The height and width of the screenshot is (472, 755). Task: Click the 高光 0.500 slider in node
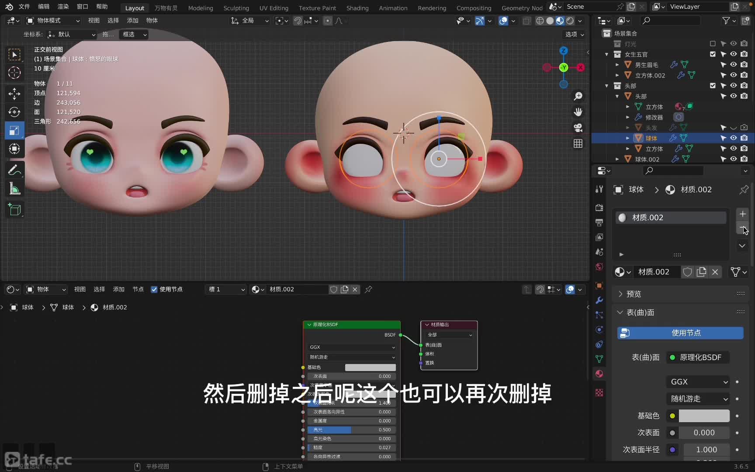(x=352, y=430)
